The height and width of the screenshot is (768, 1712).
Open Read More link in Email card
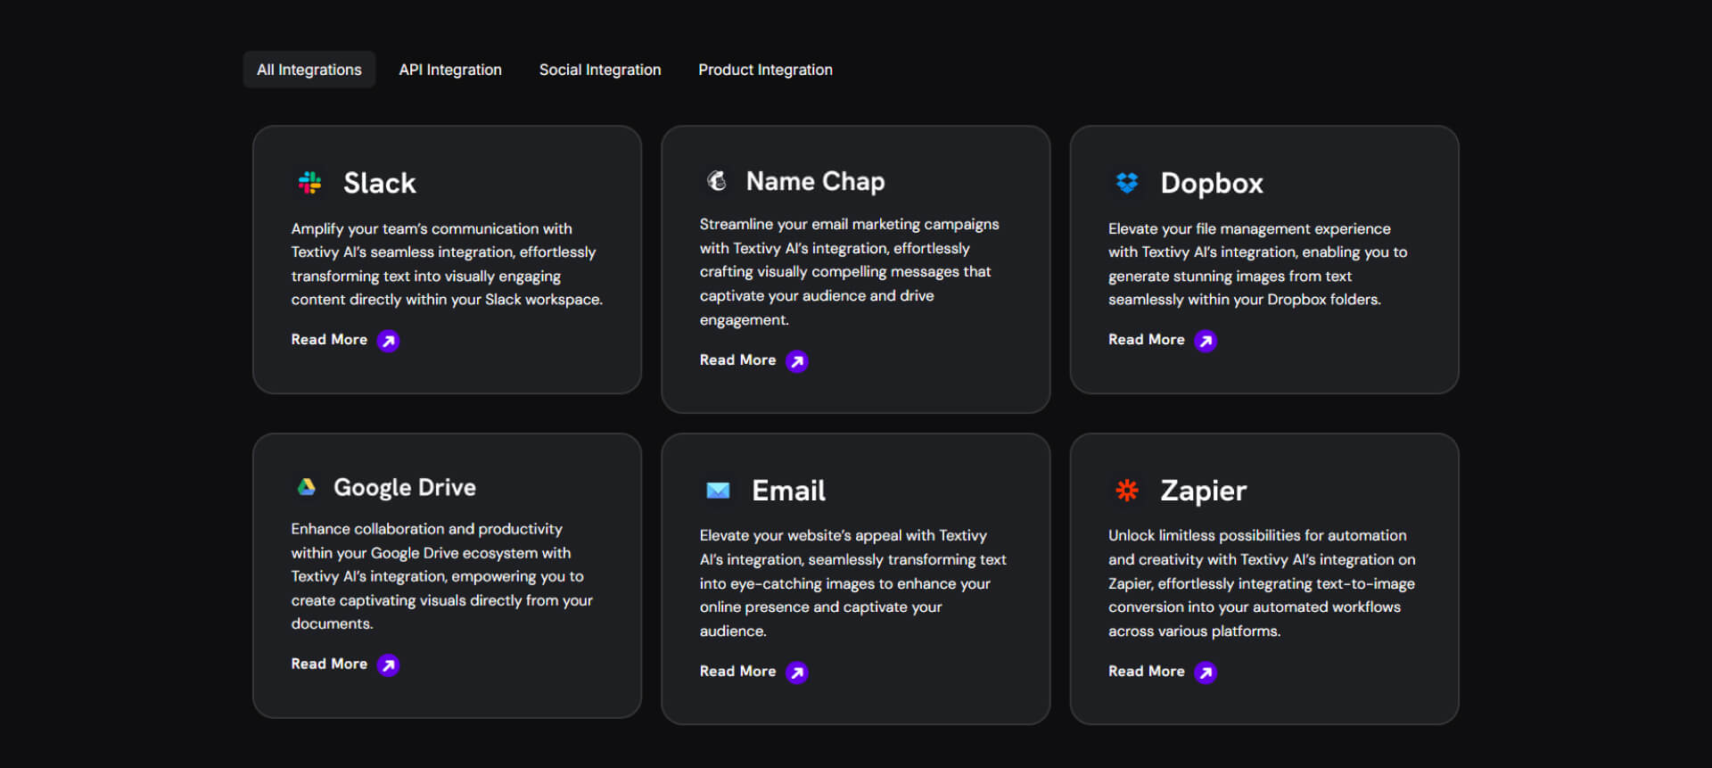[737, 672]
